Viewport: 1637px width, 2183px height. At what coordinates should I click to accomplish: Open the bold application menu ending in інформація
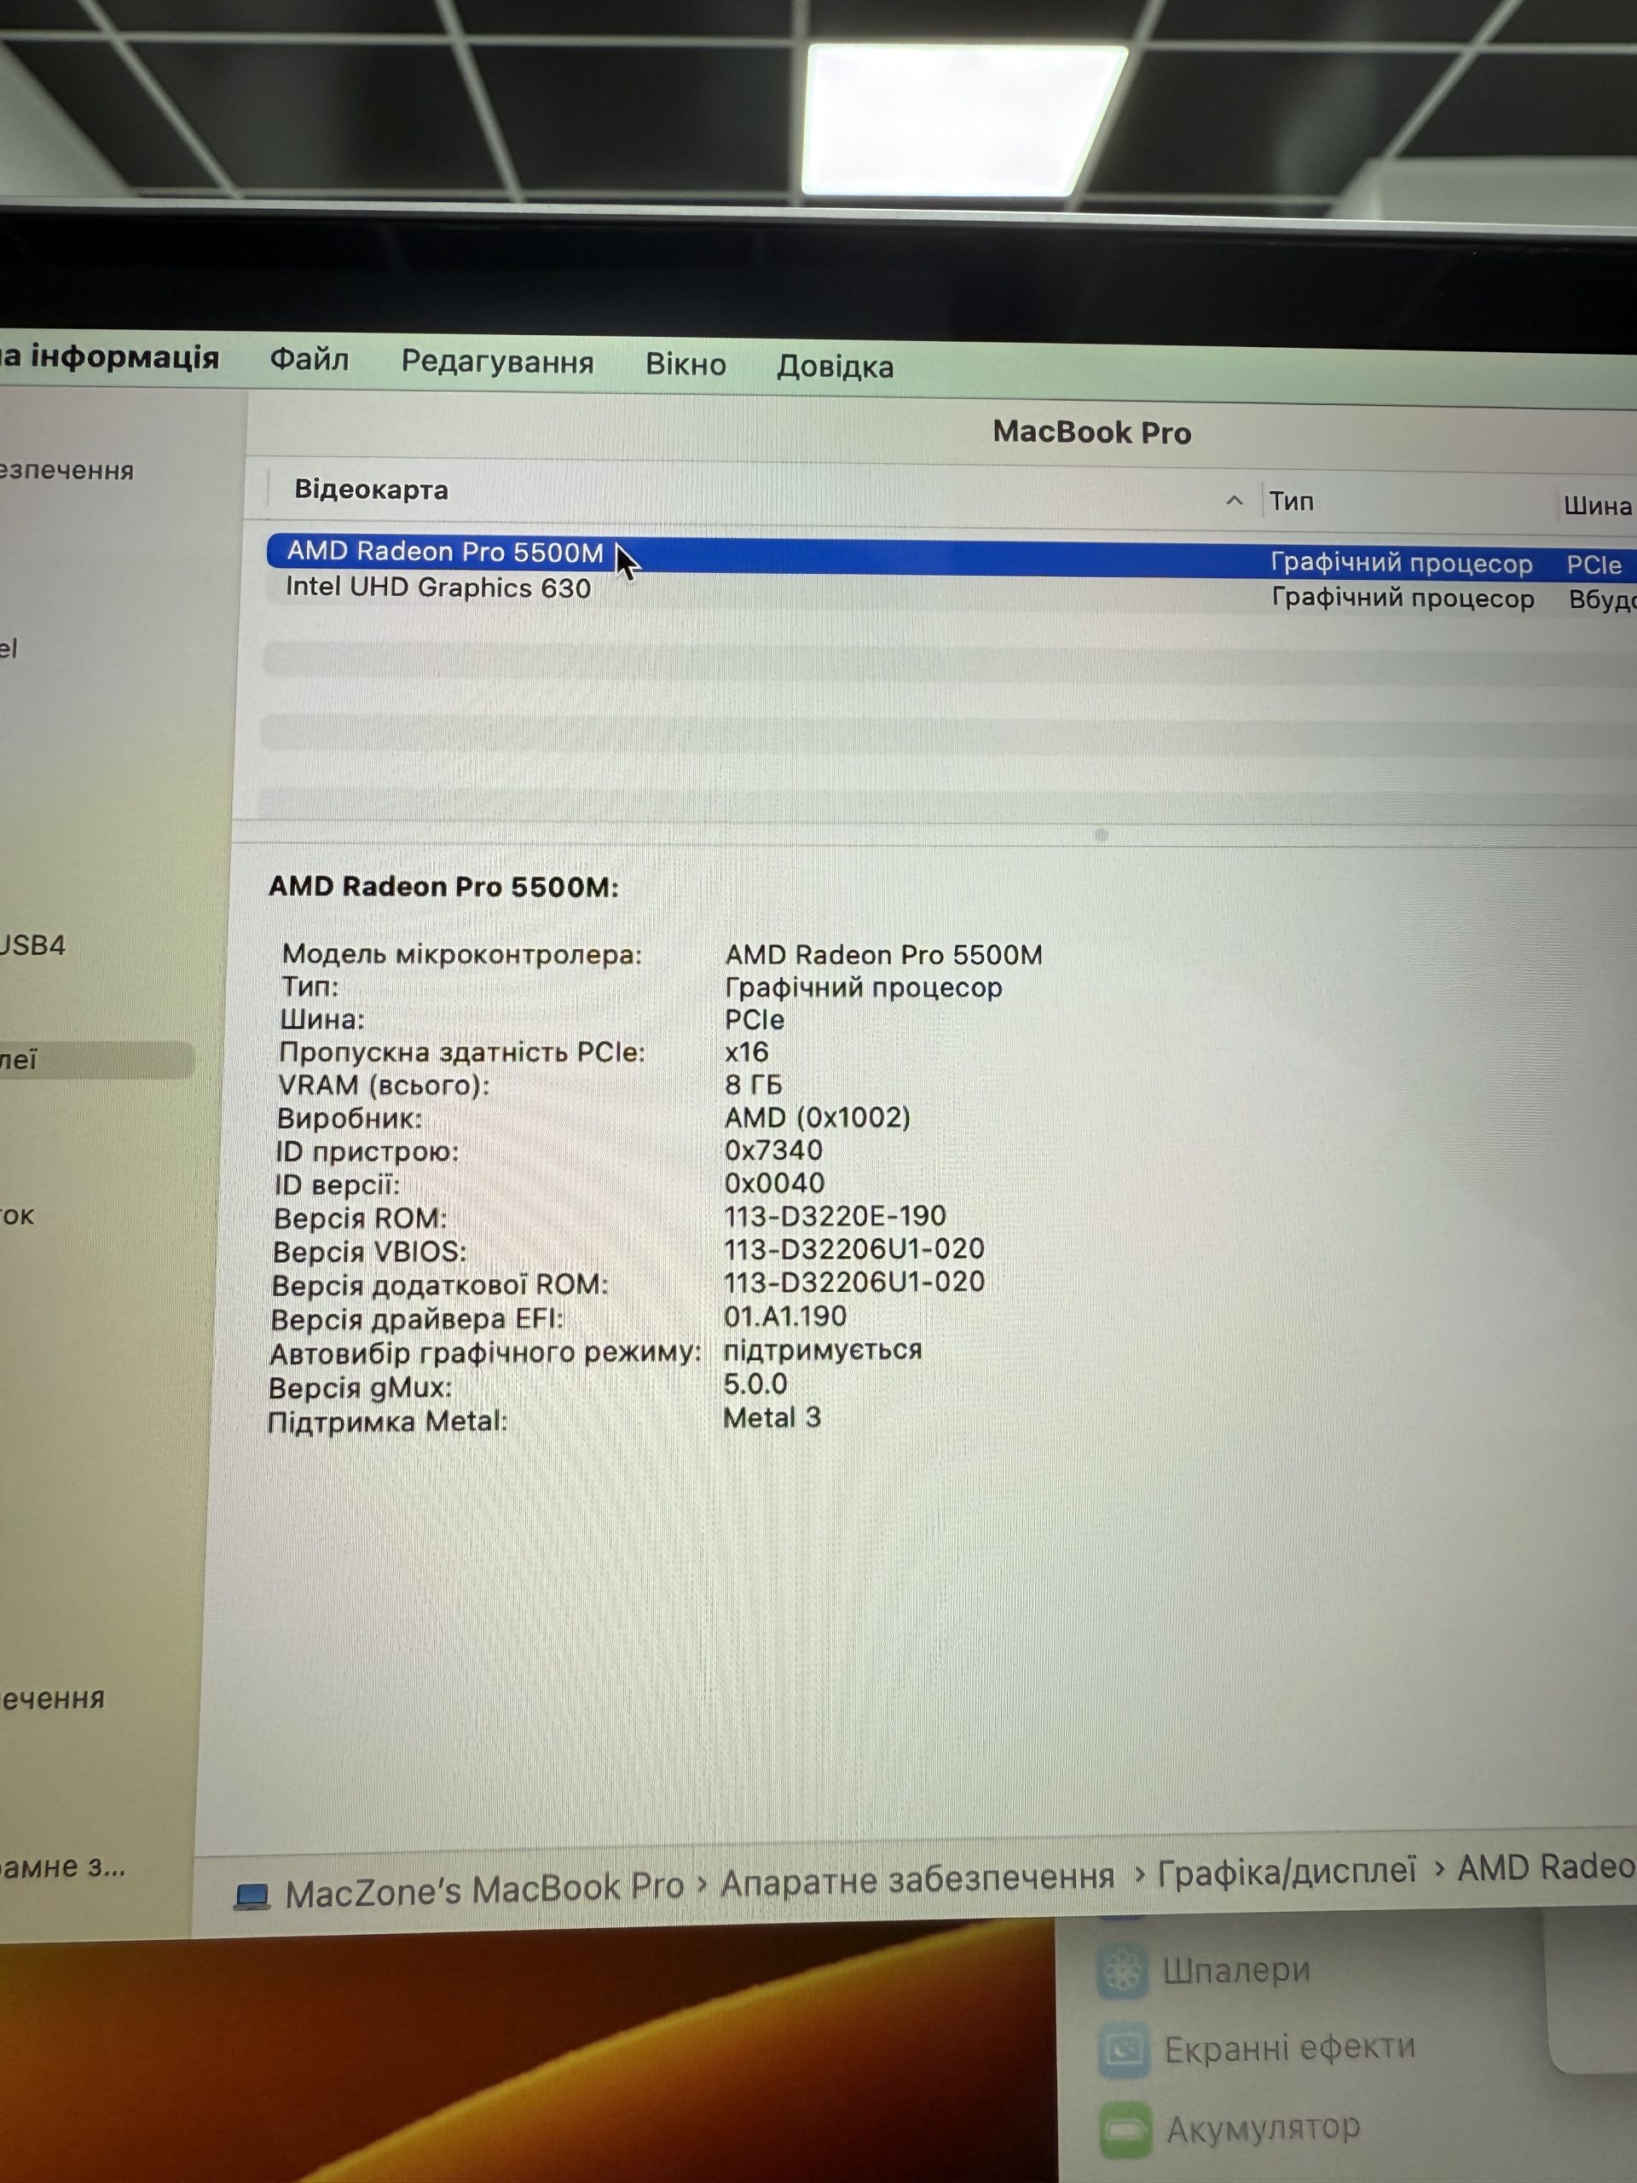(x=109, y=356)
